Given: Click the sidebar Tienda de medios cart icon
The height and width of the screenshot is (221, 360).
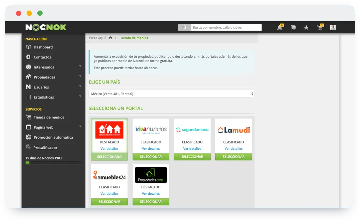Looking at the screenshot, I should [x=29, y=117].
